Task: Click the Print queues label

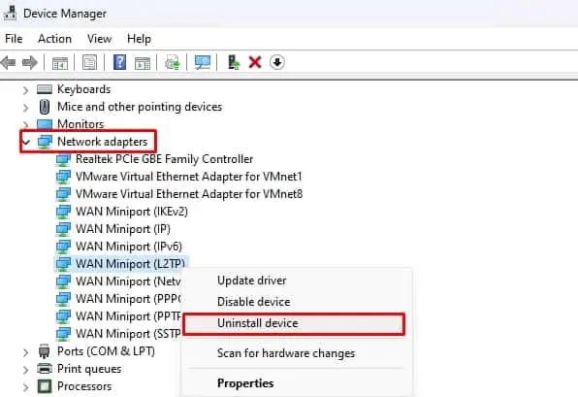Action: click(89, 369)
